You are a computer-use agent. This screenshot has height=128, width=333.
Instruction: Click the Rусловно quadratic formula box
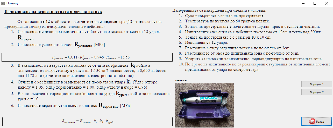coord(87,57)
